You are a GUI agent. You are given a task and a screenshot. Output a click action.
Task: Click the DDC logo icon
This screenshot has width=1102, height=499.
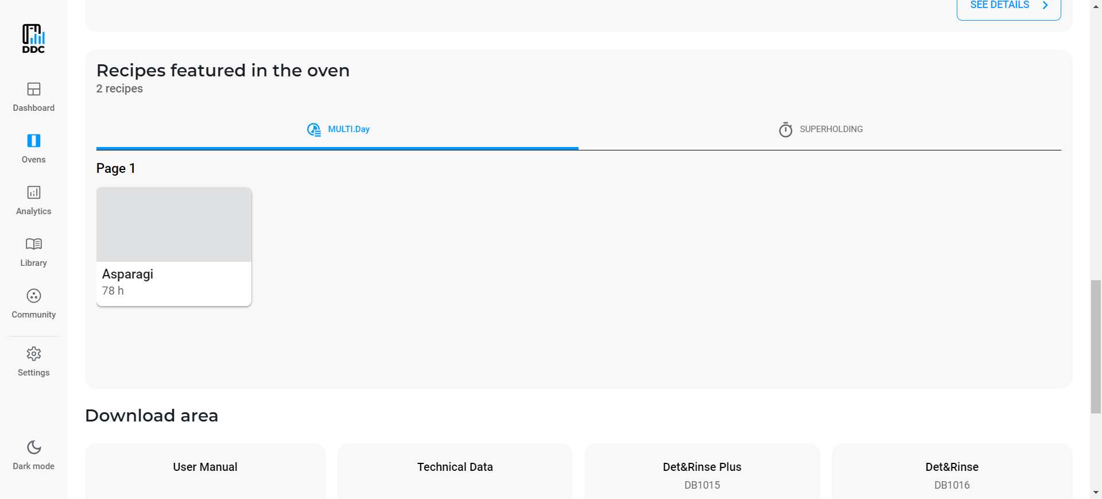pyautogui.click(x=33, y=38)
